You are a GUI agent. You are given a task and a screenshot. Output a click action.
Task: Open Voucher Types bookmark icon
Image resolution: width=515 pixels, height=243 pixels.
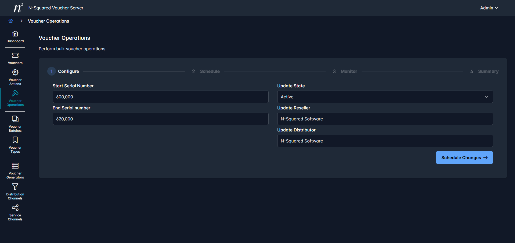pos(15,140)
